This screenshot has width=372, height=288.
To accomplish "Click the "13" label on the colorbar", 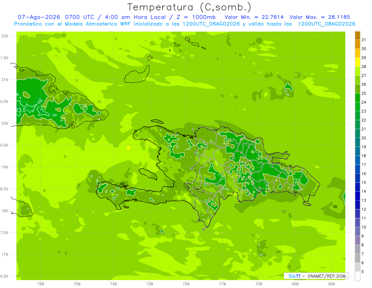I will click(364, 200).
